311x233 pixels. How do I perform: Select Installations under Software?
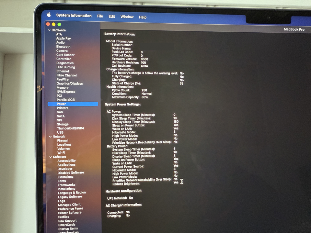pos(66,189)
